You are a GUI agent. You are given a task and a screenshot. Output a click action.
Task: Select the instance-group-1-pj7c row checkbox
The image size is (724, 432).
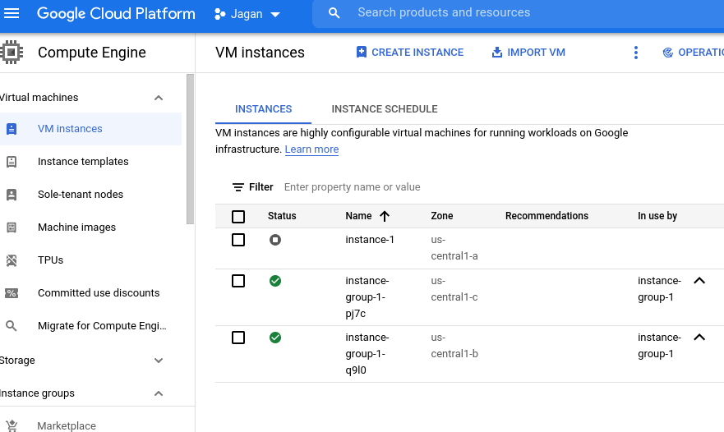click(238, 281)
